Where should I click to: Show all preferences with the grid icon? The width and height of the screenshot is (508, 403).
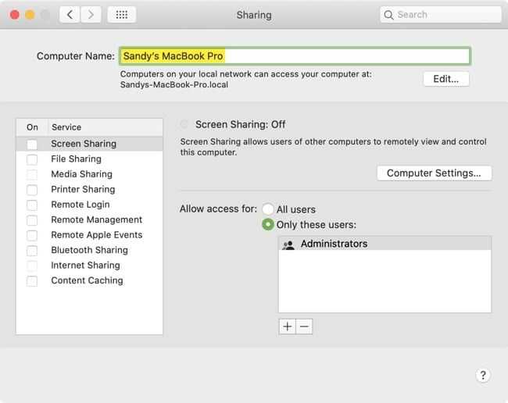121,15
